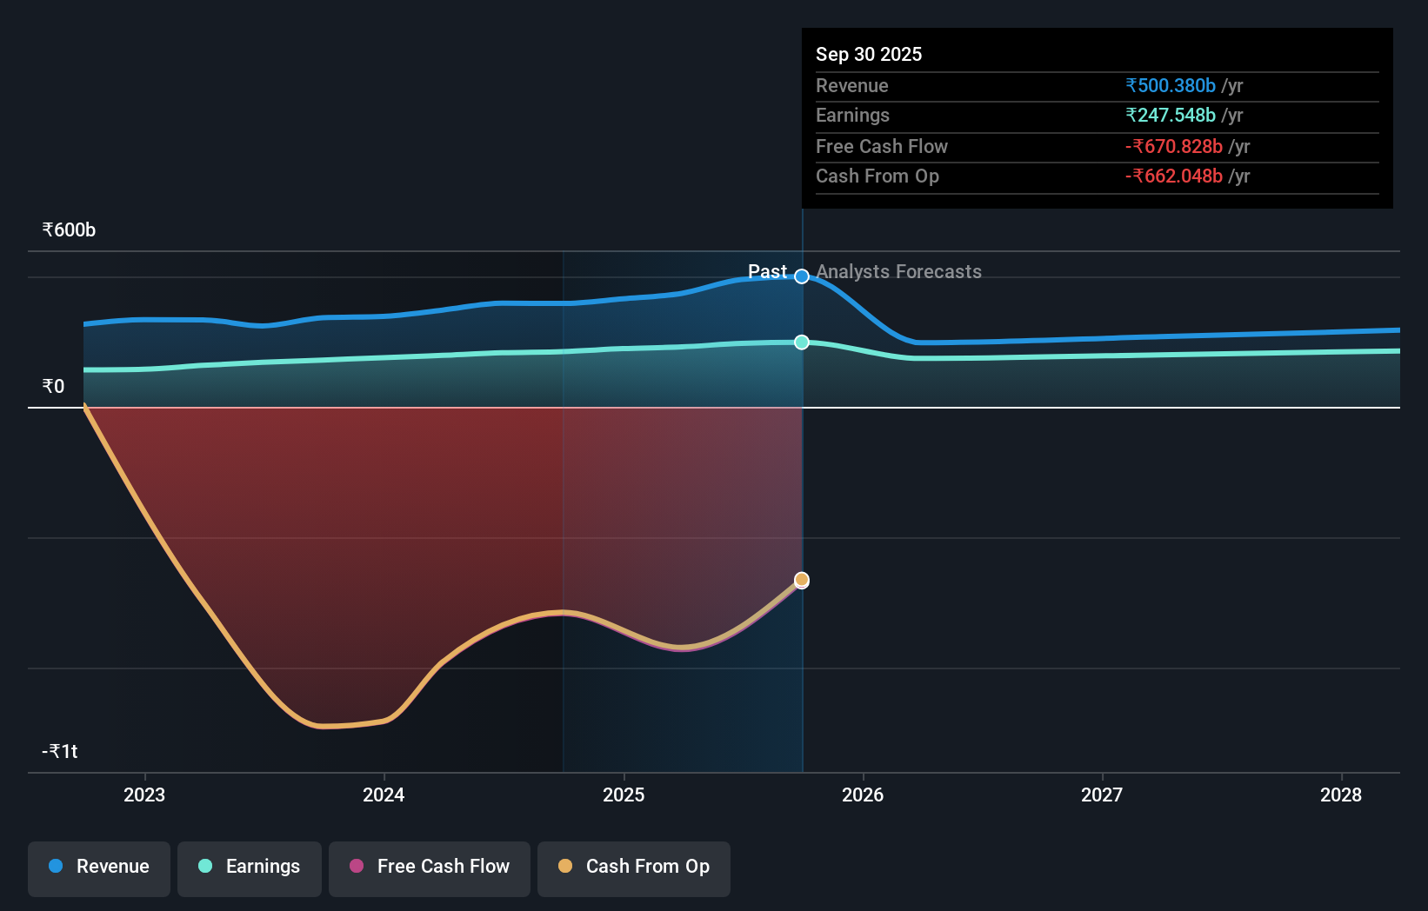This screenshot has height=911, width=1428.
Task: Click the Revenue value ₹500.380b in tooltip
Action: click(x=1170, y=85)
